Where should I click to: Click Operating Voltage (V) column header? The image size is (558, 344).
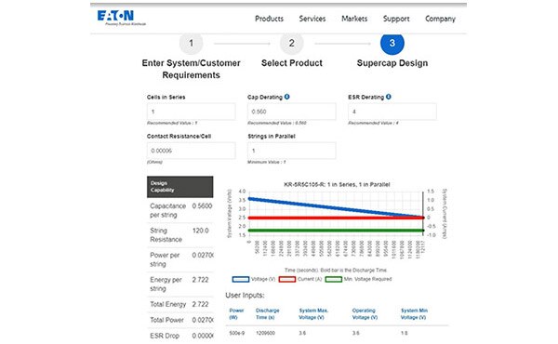coord(365,313)
